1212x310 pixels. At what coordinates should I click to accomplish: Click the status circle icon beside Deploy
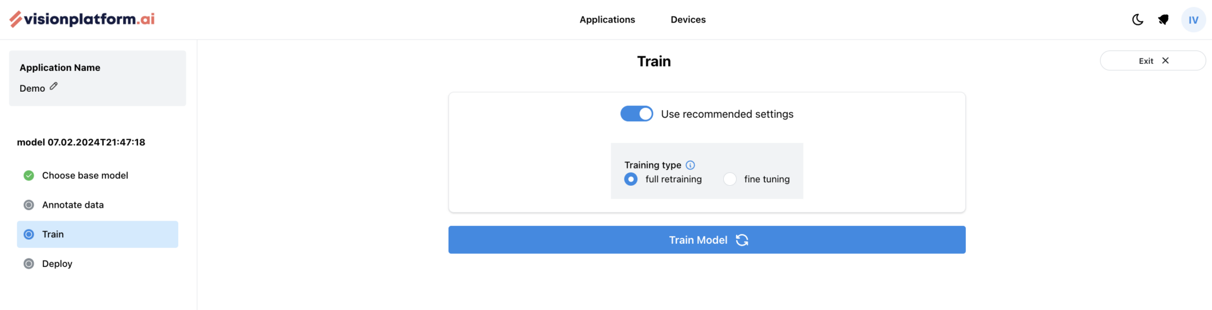pos(28,264)
